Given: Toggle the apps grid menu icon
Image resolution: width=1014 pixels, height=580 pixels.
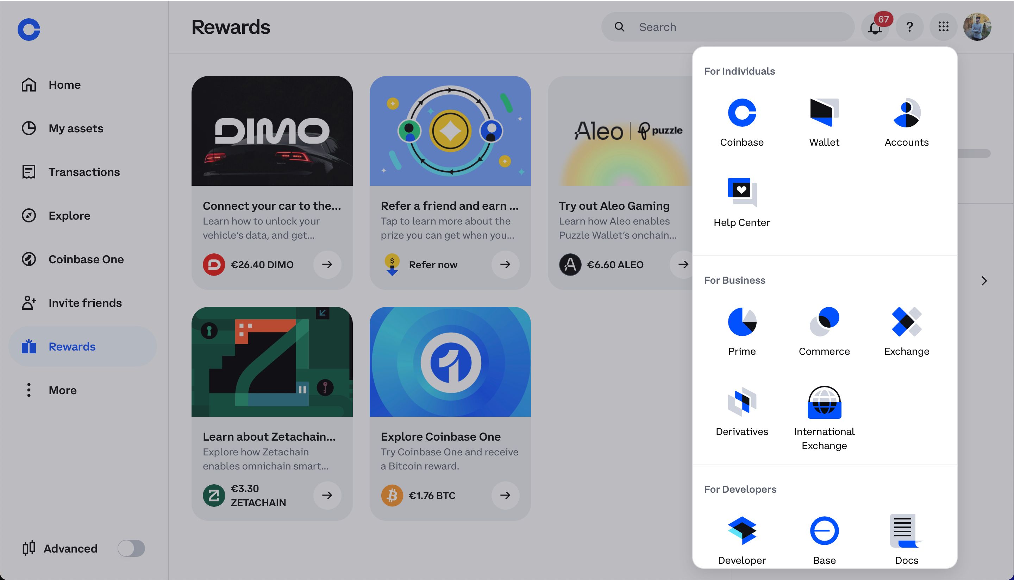Looking at the screenshot, I should pos(943,27).
